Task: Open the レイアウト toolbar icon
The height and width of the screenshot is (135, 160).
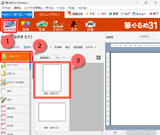Action: click(10, 26)
